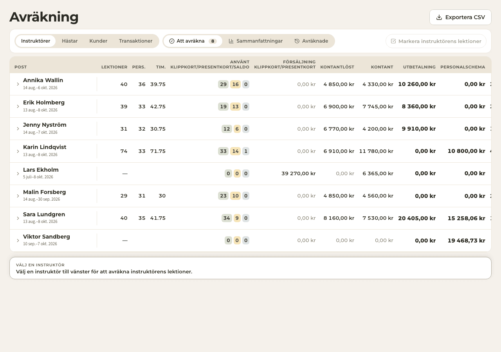This screenshot has height=352, width=501.
Task: Click the checkmark circle icon beside Att avräkna
Action: coord(172,41)
